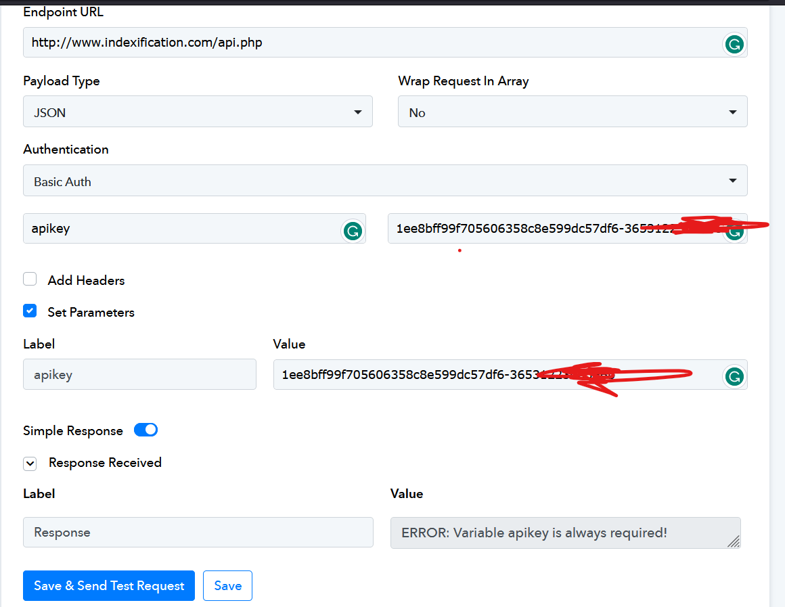This screenshot has height=607, width=785.
Task: Click the 'Authentication' heading text
Action: click(x=66, y=150)
